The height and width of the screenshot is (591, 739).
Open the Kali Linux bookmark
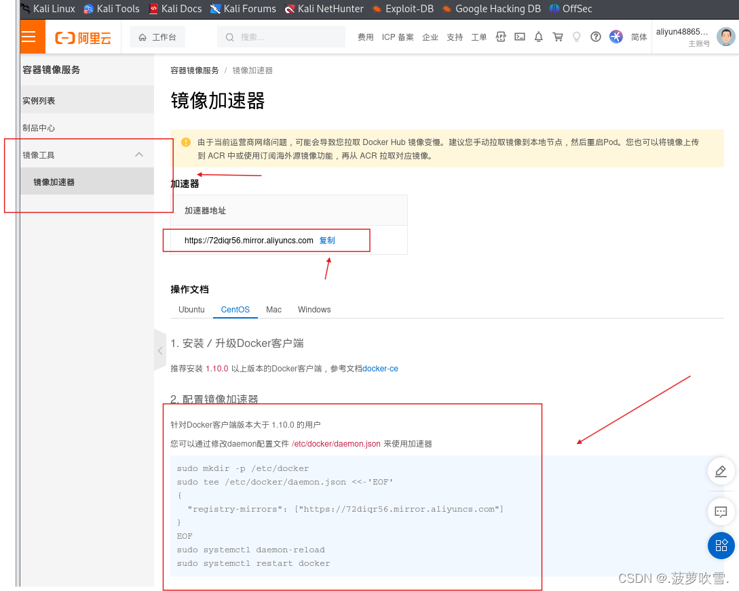(x=48, y=8)
